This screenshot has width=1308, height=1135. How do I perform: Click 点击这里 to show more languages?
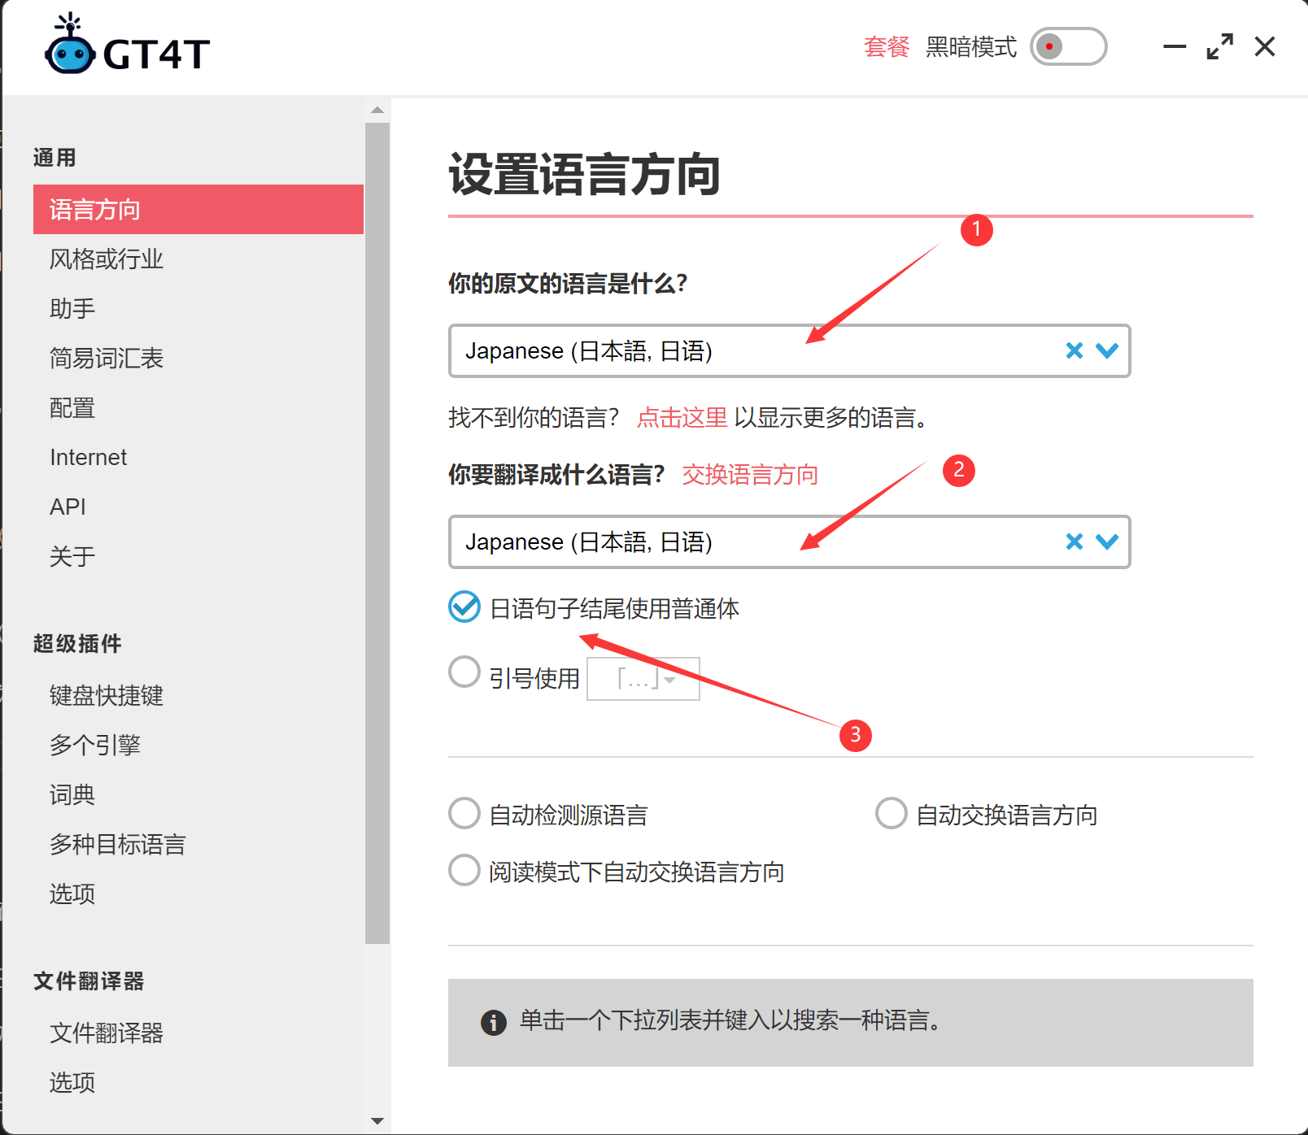click(x=681, y=417)
